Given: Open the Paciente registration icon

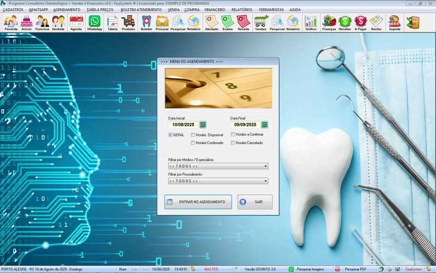Looking at the screenshot, I should [11, 22].
